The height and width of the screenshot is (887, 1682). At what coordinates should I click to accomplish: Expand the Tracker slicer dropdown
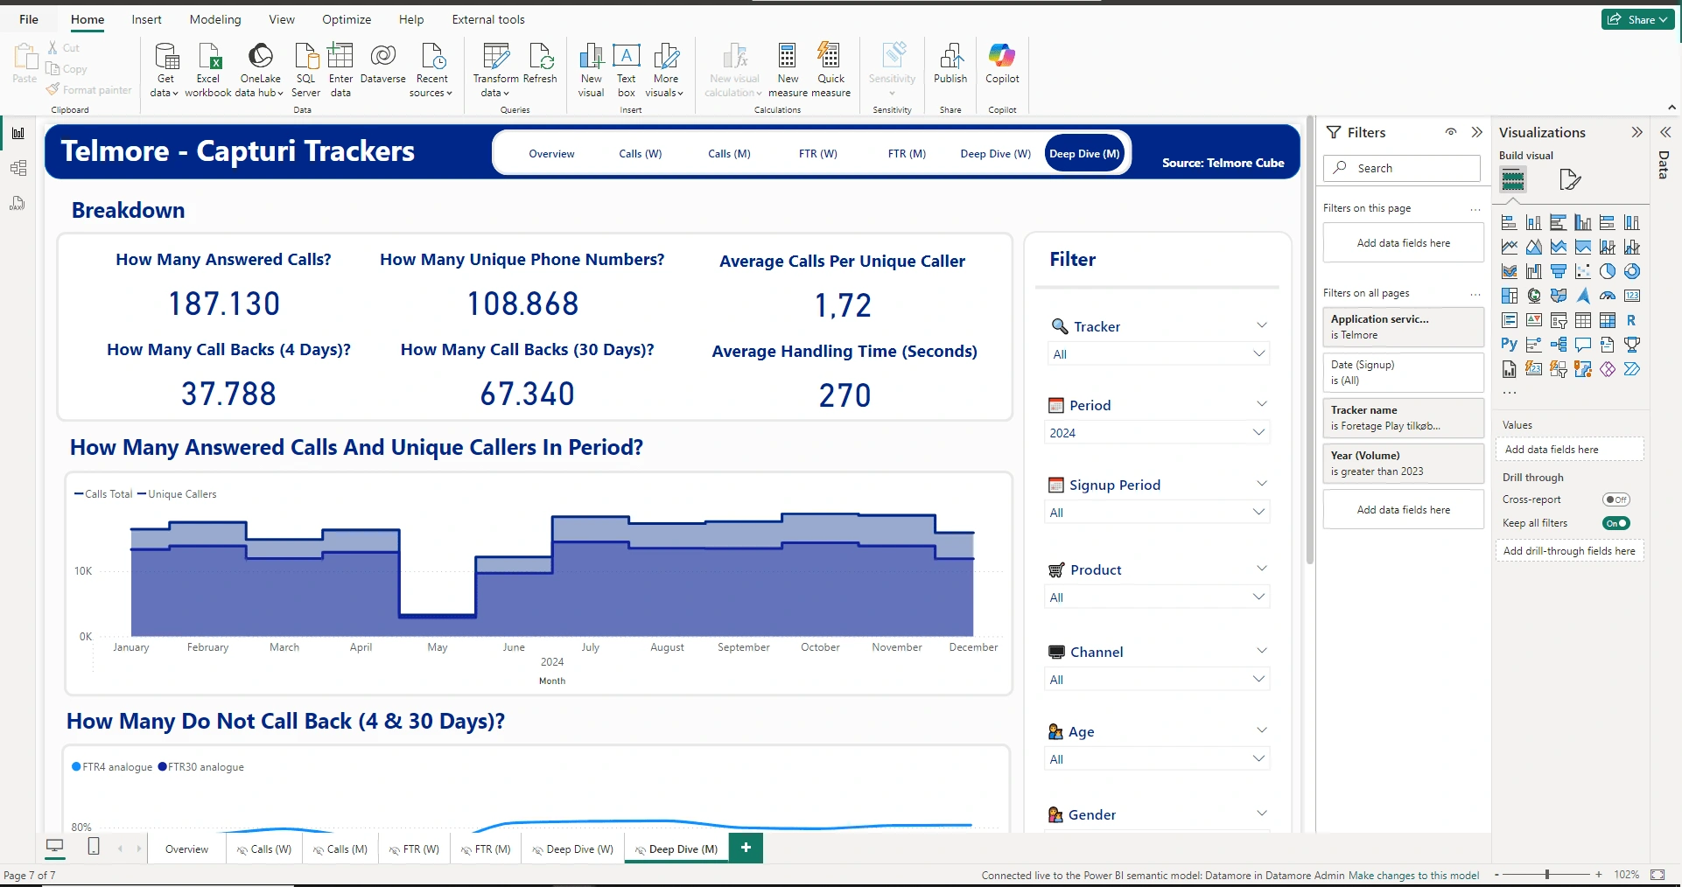click(x=1157, y=354)
